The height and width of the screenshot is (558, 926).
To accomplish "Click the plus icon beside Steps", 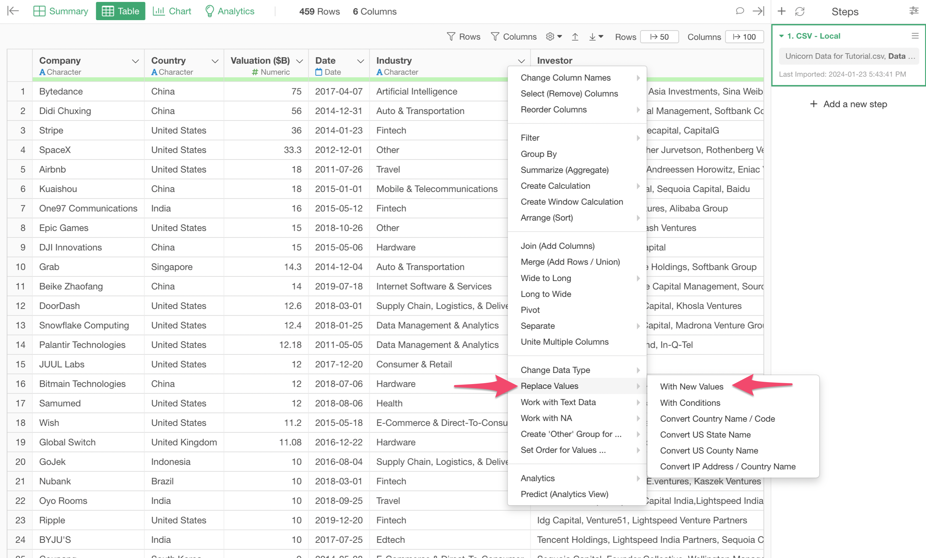I will pos(781,11).
